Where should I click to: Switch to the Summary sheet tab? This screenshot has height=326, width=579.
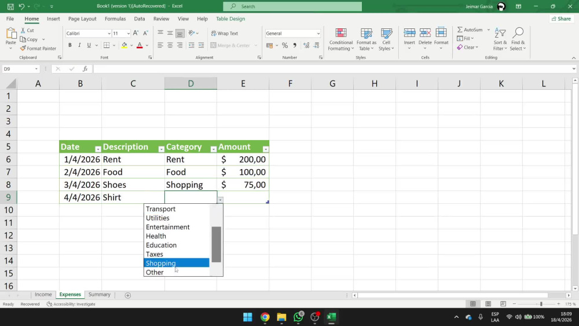[x=100, y=295]
